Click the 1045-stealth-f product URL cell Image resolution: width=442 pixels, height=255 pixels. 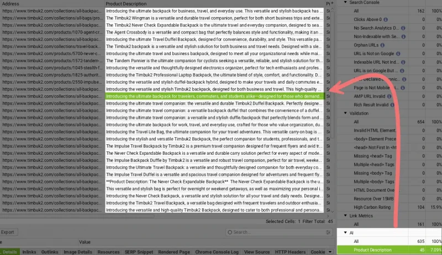tap(52, 68)
